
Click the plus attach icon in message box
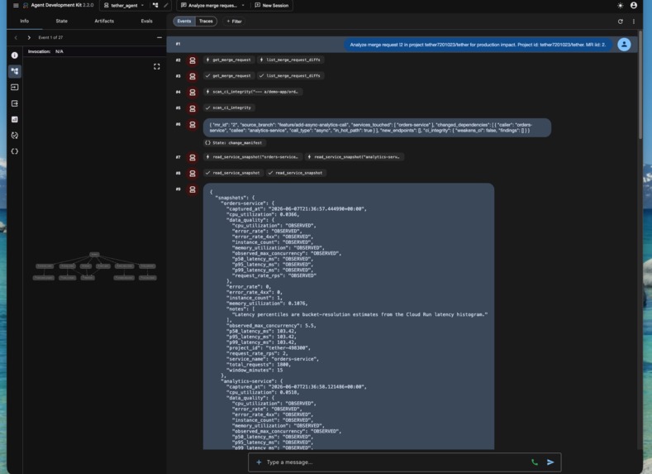pos(259,462)
